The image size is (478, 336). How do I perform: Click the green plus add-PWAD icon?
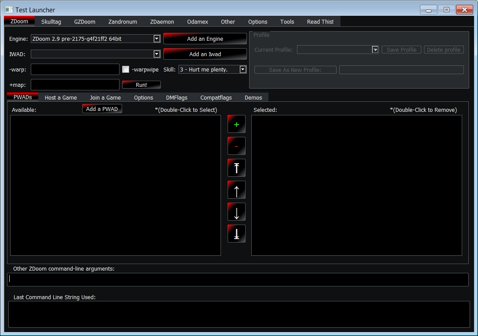point(236,125)
